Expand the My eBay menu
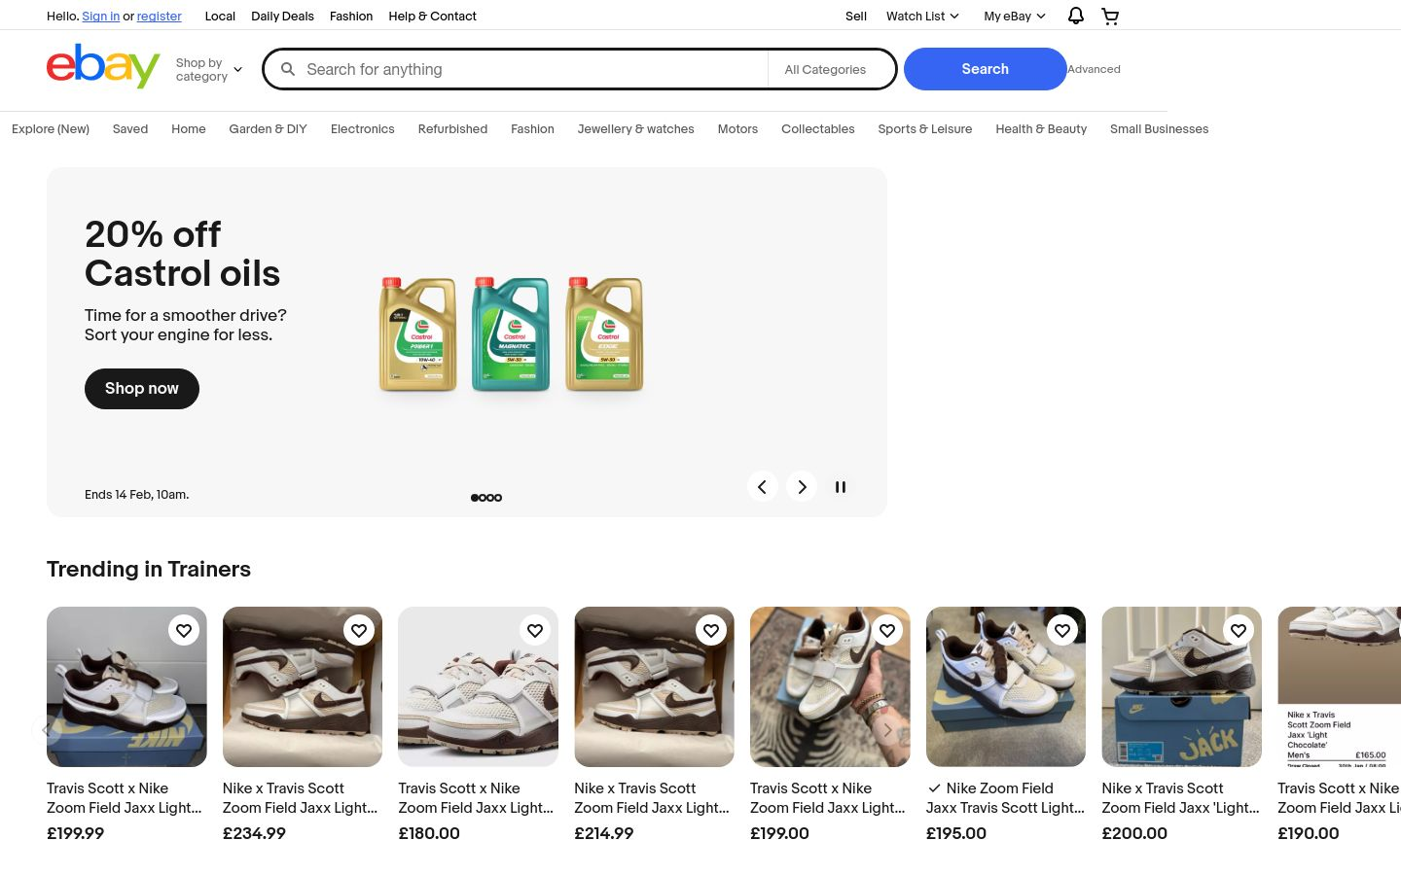 coord(1015,16)
